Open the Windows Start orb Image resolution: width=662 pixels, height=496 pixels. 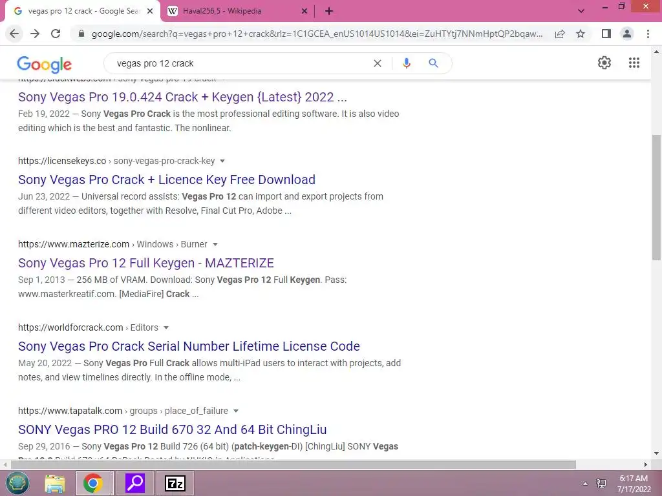17,483
